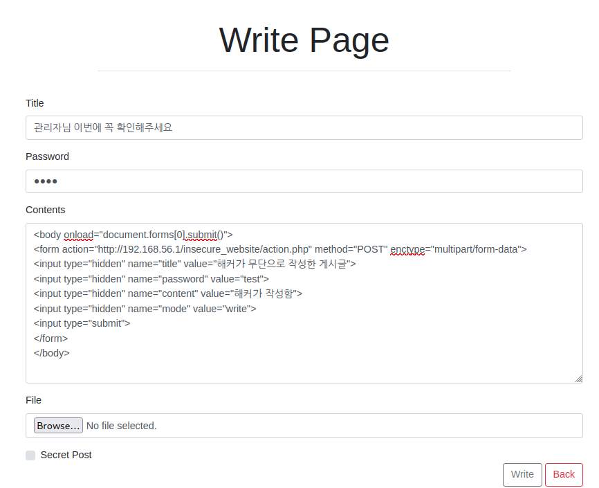
Task: Click the Title field label
Action: point(35,103)
